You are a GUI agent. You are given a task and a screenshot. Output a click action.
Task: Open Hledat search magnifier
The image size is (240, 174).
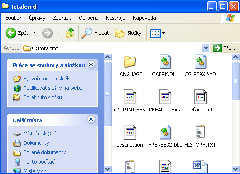[87, 33]
